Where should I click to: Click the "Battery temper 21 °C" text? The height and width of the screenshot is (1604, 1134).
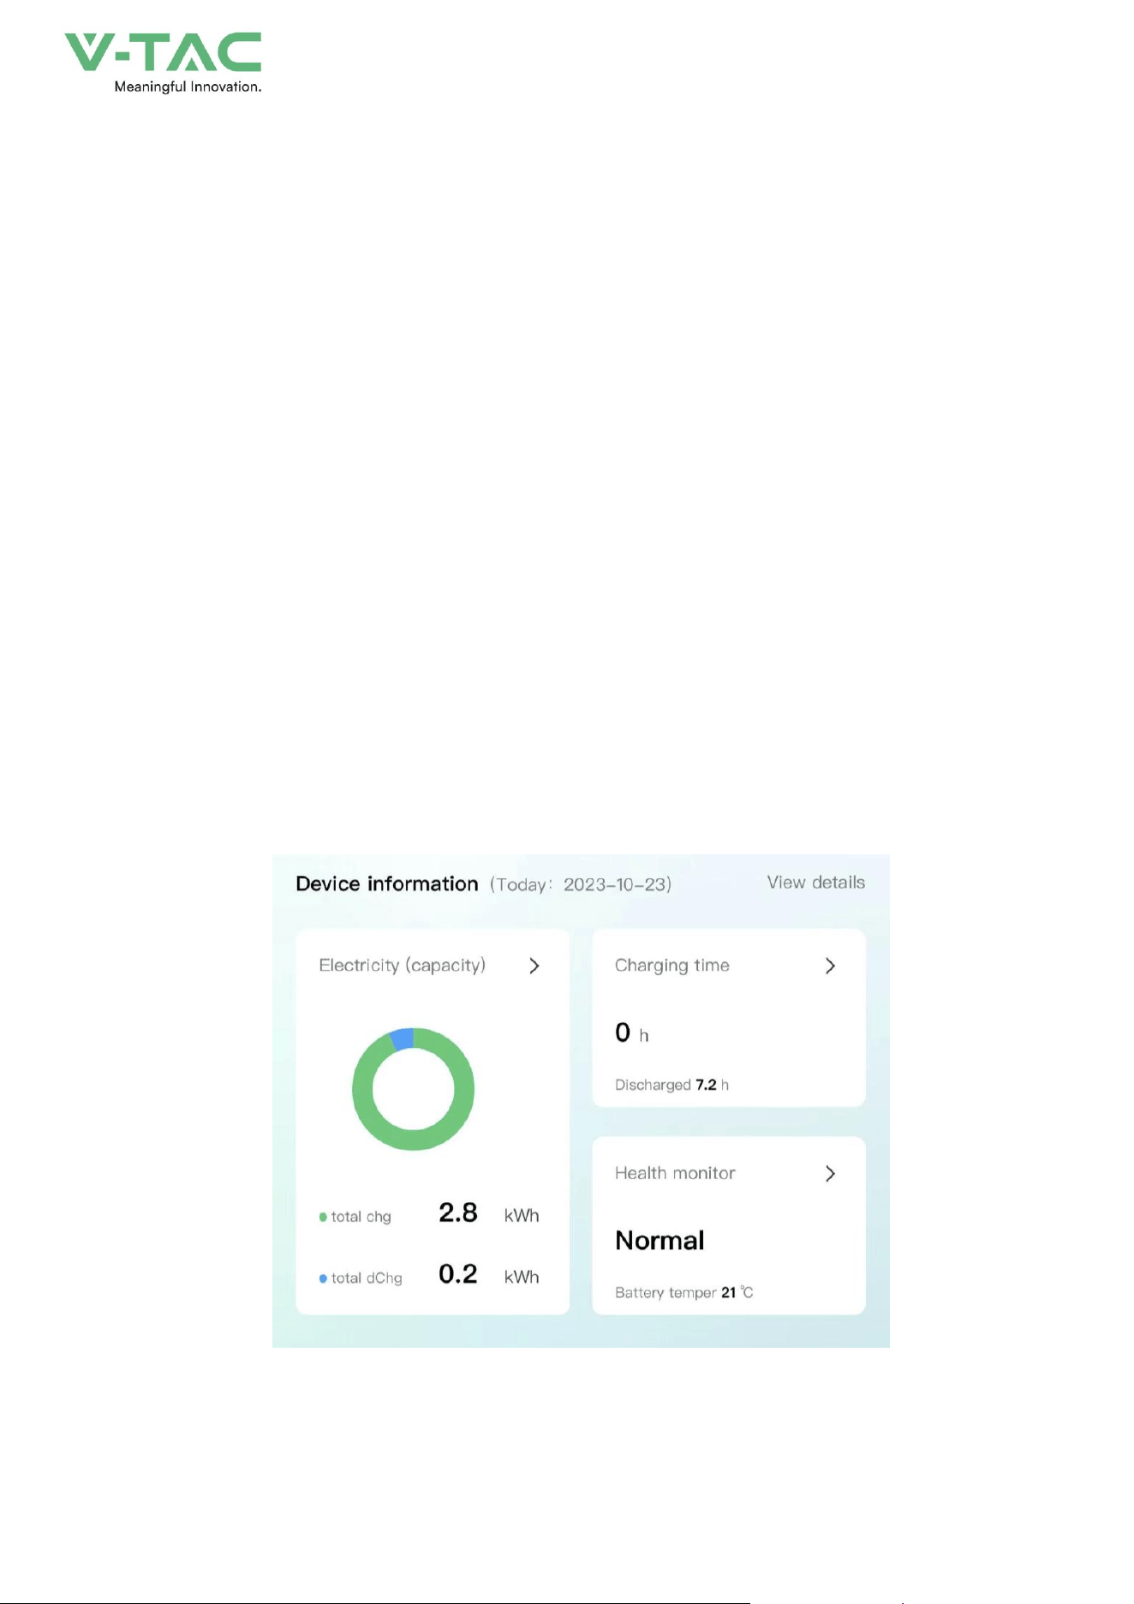pyautogui.click(x=684, y=1292)
